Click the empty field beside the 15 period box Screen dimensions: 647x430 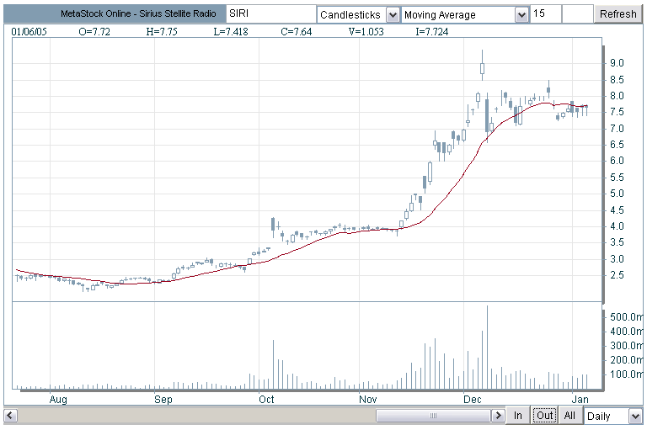(x=578, y=14)
